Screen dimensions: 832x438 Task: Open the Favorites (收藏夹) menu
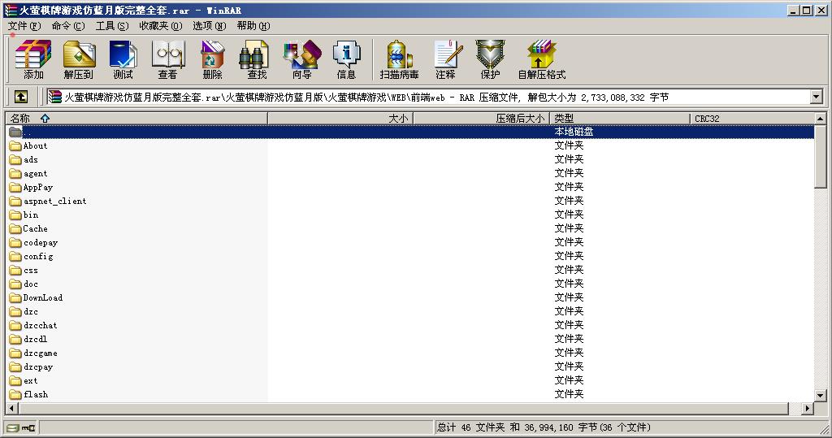click(x=160, y=26)
